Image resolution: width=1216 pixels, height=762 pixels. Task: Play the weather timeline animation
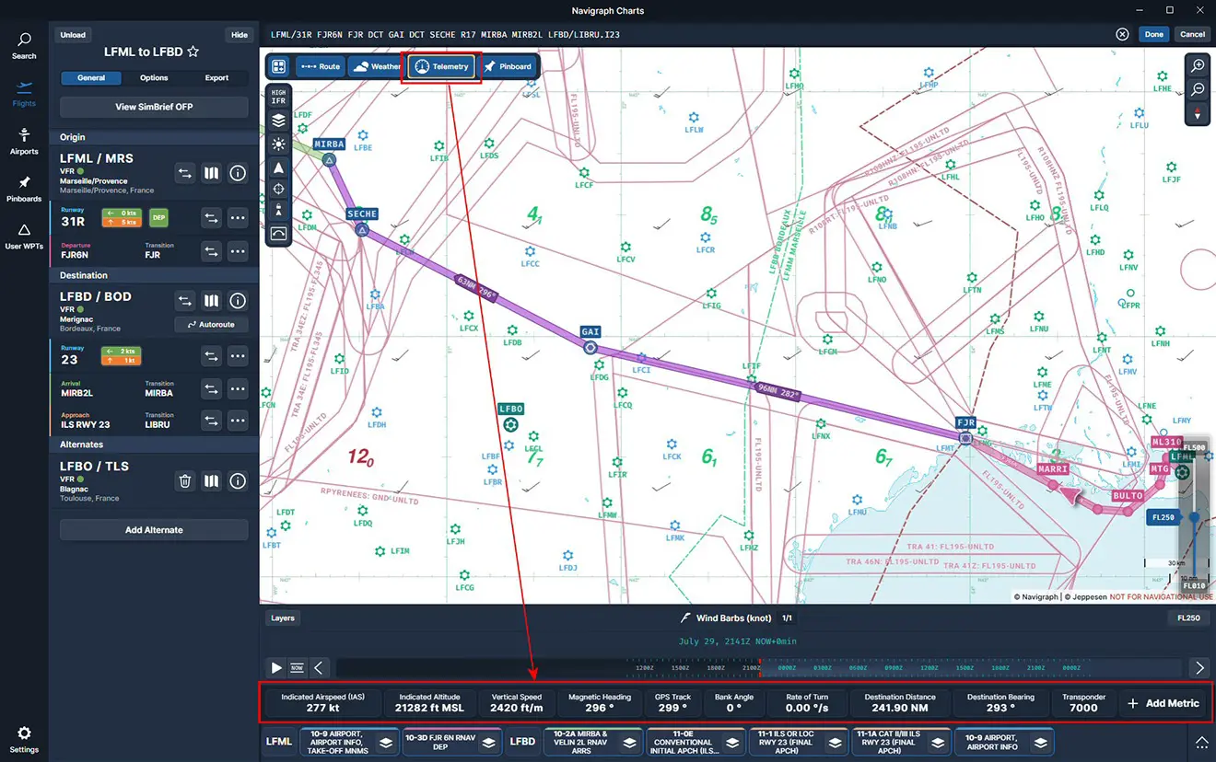point(276,668)
